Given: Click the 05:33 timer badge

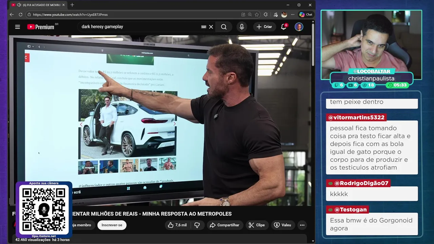Looking at the screenshot, I should pos(397,85).
